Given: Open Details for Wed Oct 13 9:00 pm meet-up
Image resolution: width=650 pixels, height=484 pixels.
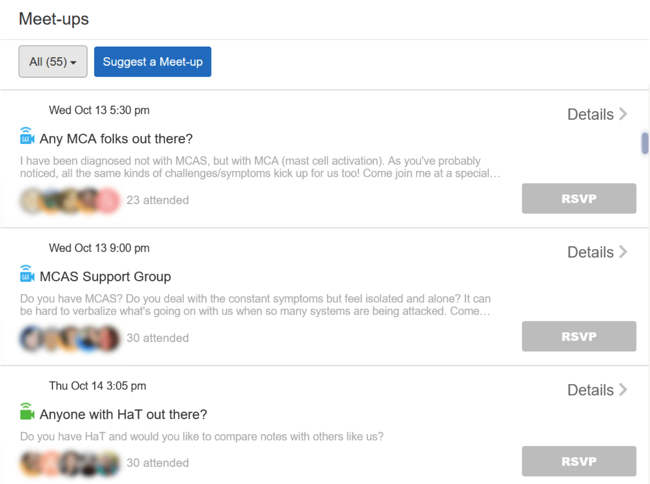Looking at the screenshot, I should (591, 252).
